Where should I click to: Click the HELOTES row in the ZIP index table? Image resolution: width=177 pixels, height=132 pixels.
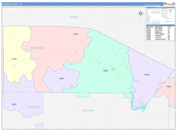[x=160, y=31]
